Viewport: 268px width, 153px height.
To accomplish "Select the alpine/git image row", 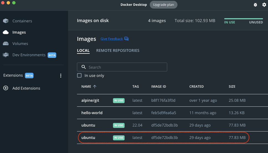I will pos(172,100).
